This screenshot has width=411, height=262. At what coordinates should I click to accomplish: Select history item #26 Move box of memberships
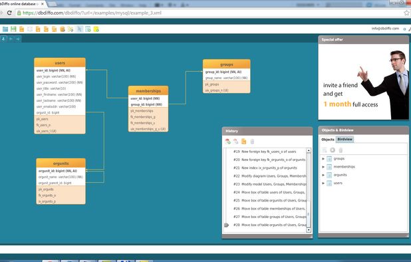[x=269, y=209]
